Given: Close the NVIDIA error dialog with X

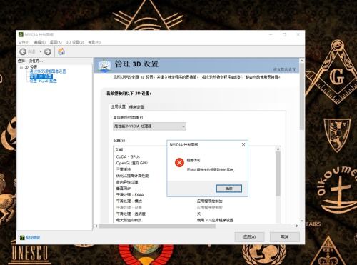Looking at the screenshot, I should (243, 144).
